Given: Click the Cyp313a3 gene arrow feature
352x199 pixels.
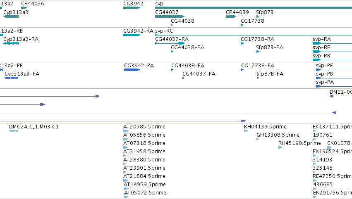Looking at the screenshot, I should pyautogui.click(x=11, y=17).
